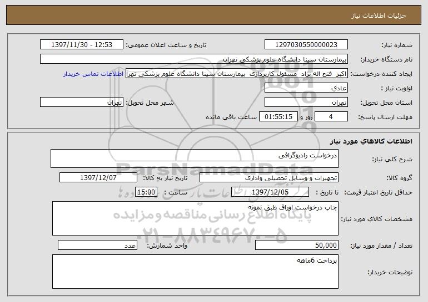Click the header title جزئیات اطلاعات نیاز
The image size is (428, 302).
(x=379, y=16)
